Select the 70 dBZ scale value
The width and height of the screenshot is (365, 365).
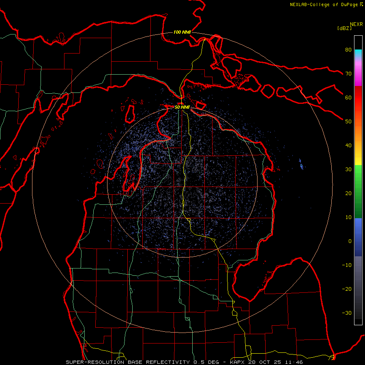click(x=348, y=73)
